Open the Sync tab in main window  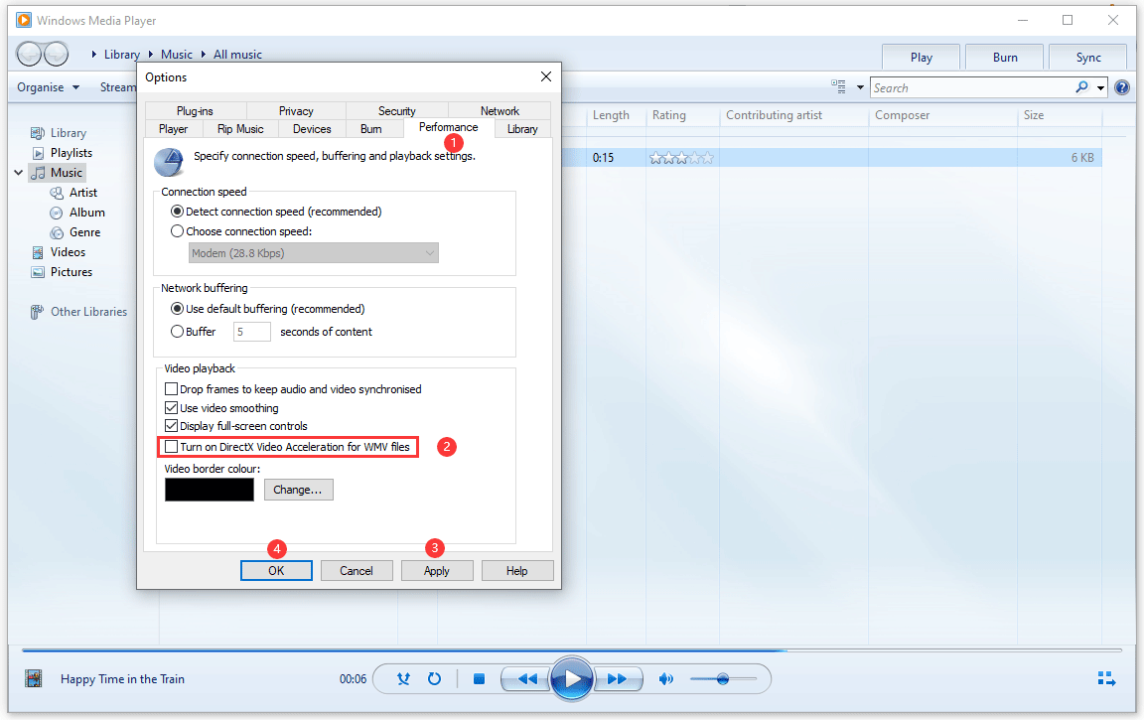pyautogui.click(x=1087, y=57)
